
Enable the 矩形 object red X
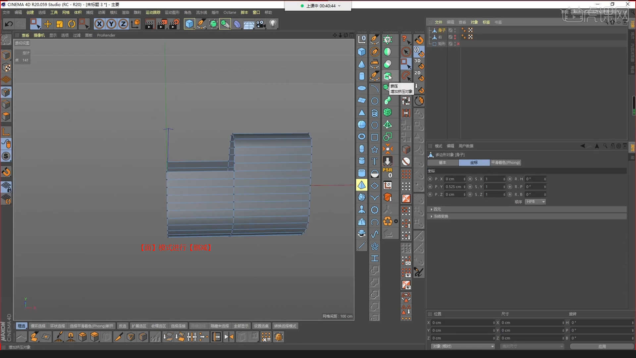tap(458, 44)
